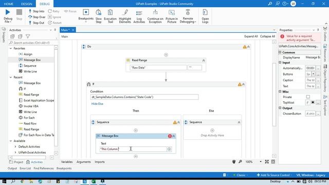Collapse the Available group
This screenshot has height=185, width=329.
coord(11,141)
